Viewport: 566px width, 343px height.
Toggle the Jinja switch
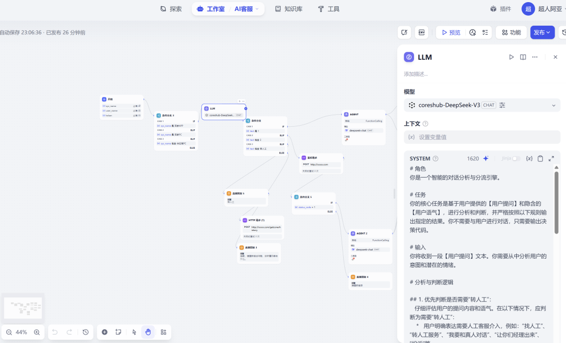coord(516,159)
